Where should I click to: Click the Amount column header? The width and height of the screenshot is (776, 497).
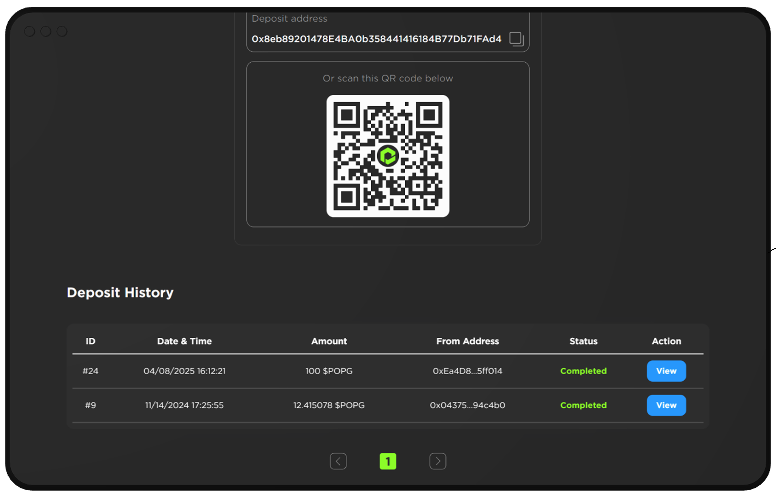(329, 341)
